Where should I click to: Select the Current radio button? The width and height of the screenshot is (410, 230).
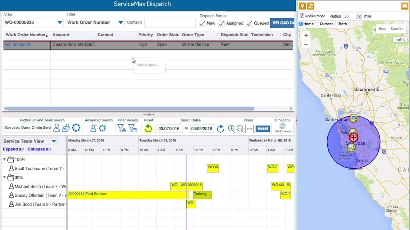click(x=317, y=24)
